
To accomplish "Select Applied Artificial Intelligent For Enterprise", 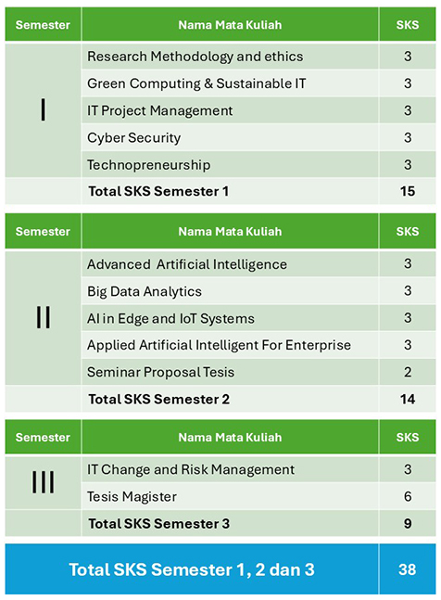I will click(x=219, y=345).
